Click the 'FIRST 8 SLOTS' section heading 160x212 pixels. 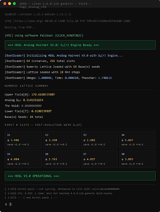click(43, 125)
